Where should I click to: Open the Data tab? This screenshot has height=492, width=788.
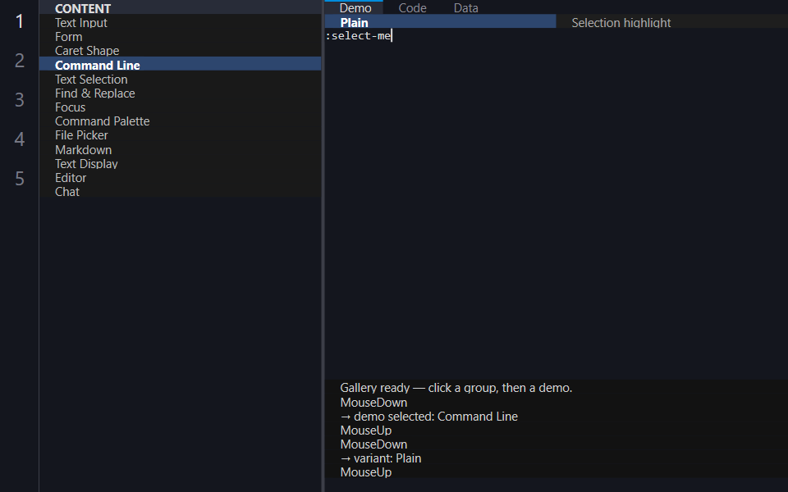coord(466,7)
